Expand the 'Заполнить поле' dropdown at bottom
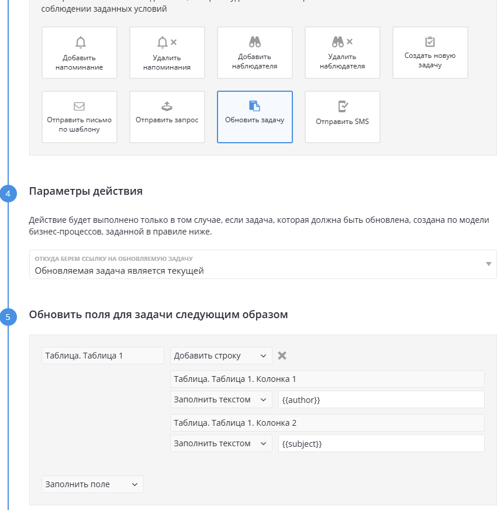Image resolution: width=504 pixels, height=510 pixels. point(92,484)
